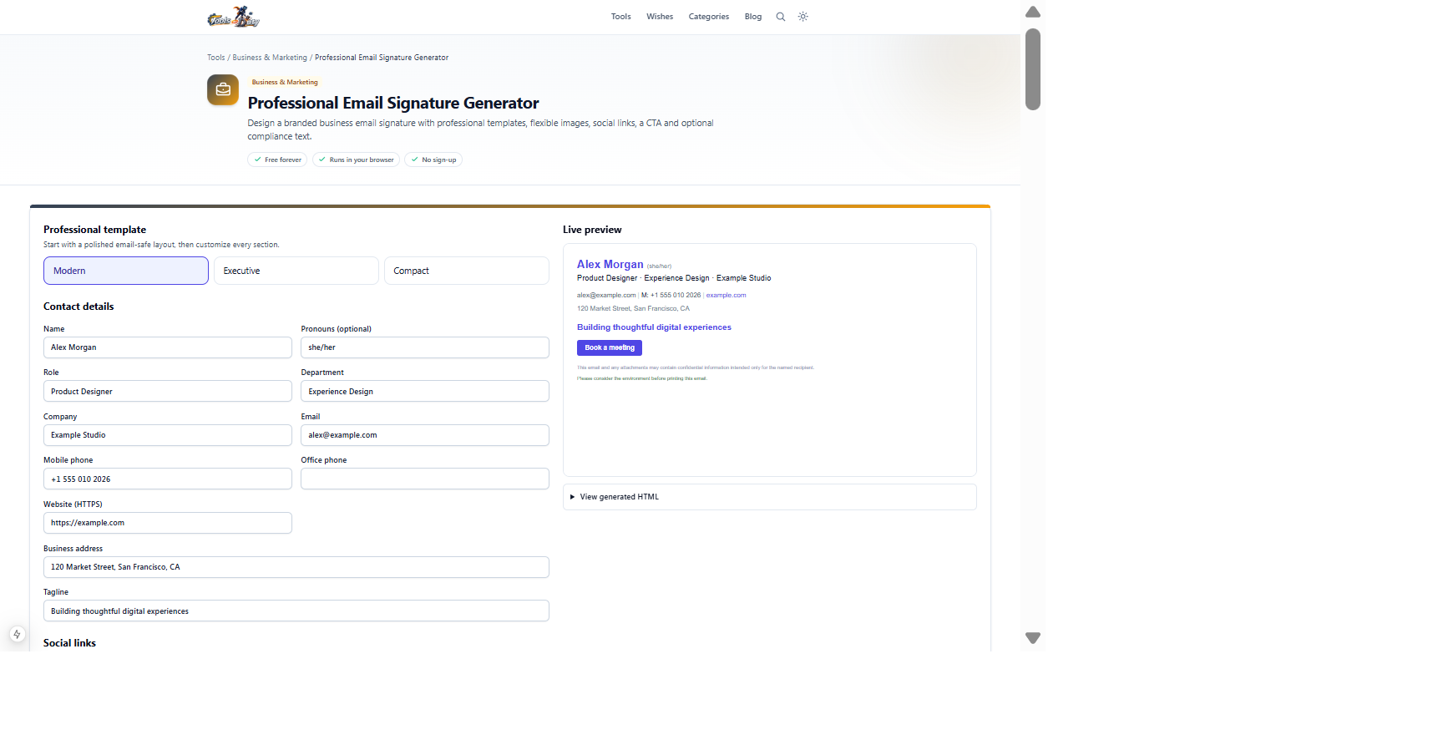Select the Compact template option

coord(467,271)
